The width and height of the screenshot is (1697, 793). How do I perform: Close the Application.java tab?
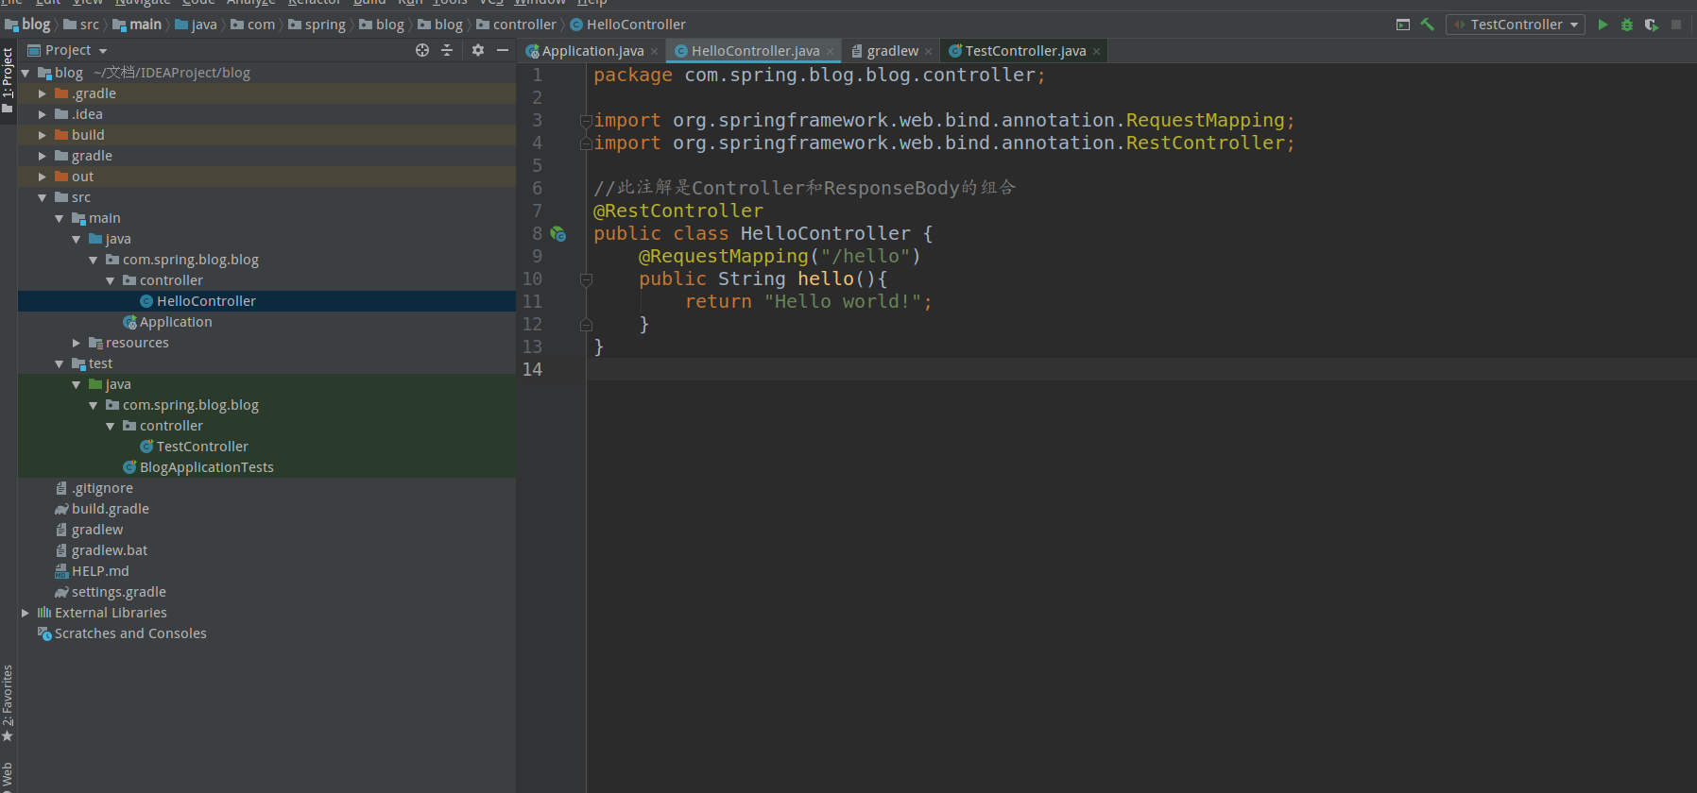click(x=654, y=52)
